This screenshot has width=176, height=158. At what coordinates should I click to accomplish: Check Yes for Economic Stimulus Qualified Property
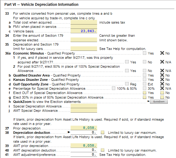click(145, 53)
